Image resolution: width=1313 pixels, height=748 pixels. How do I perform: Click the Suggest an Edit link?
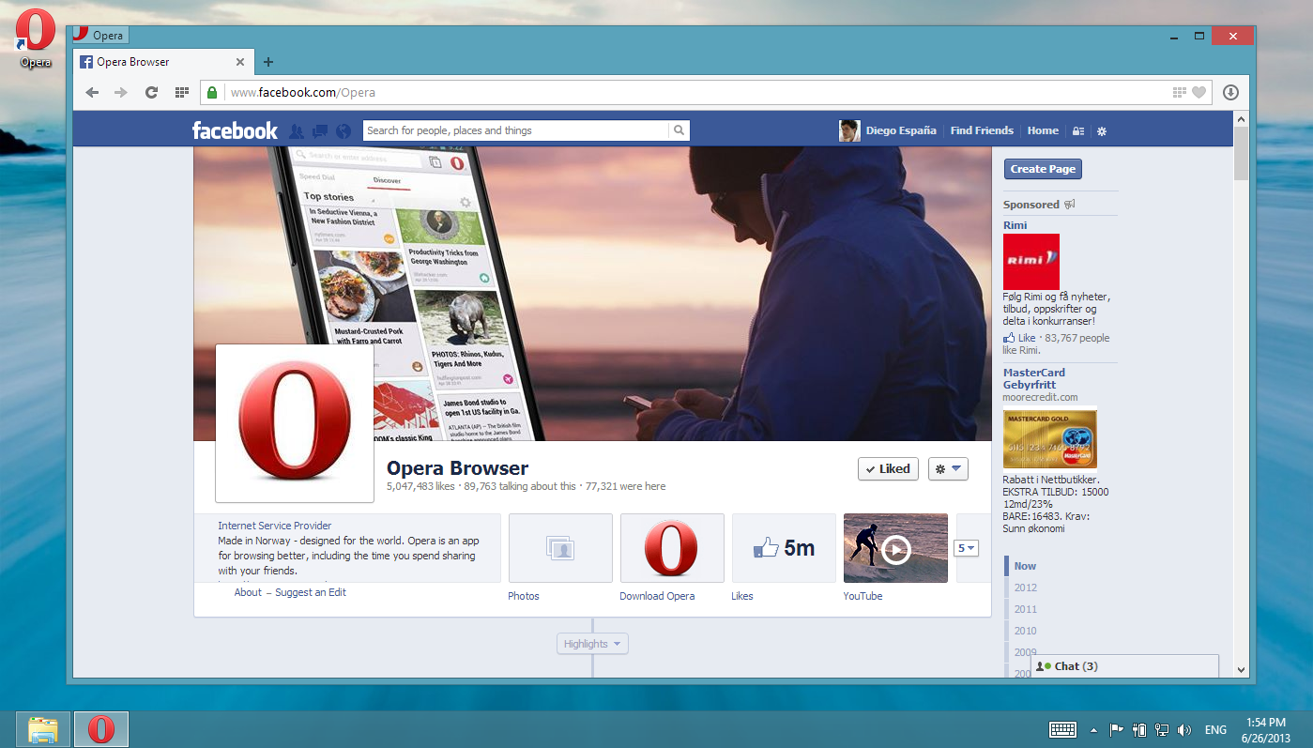tap(311, 592)
